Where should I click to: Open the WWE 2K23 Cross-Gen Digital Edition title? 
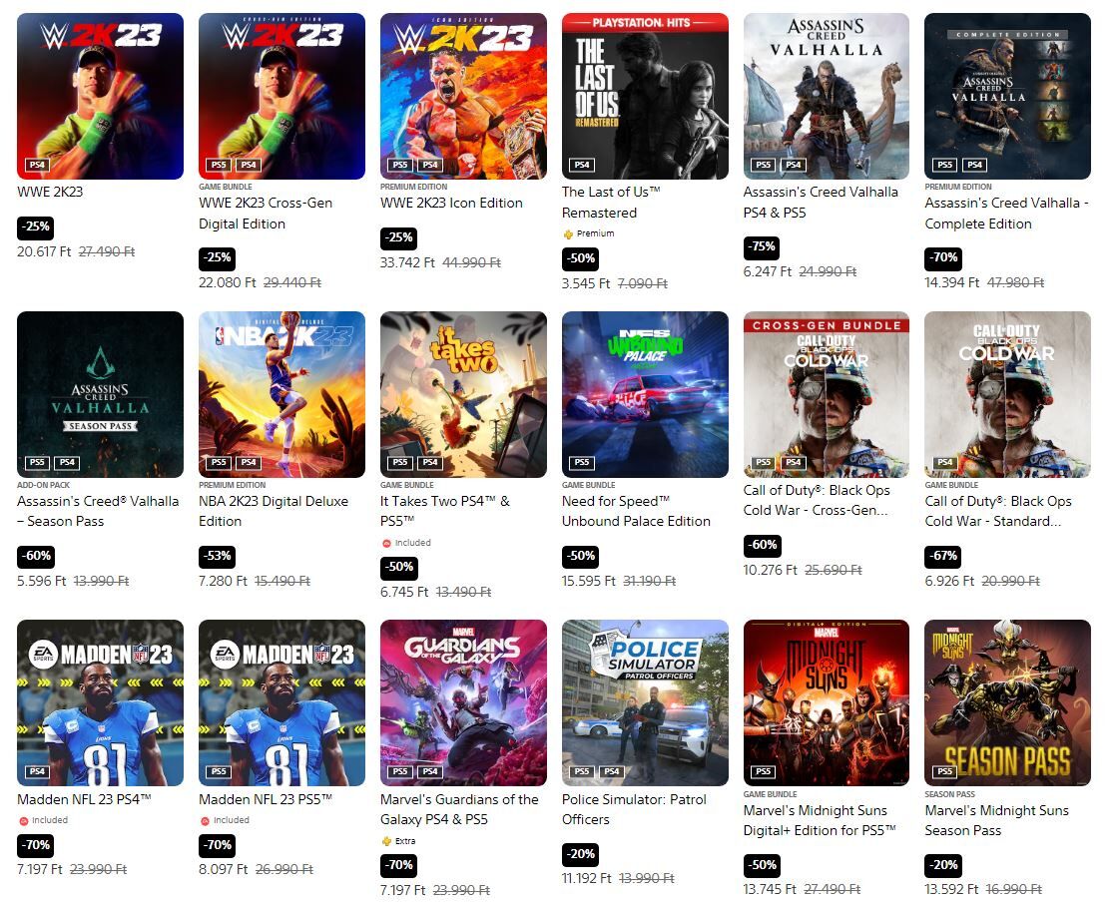click(266, 213)
